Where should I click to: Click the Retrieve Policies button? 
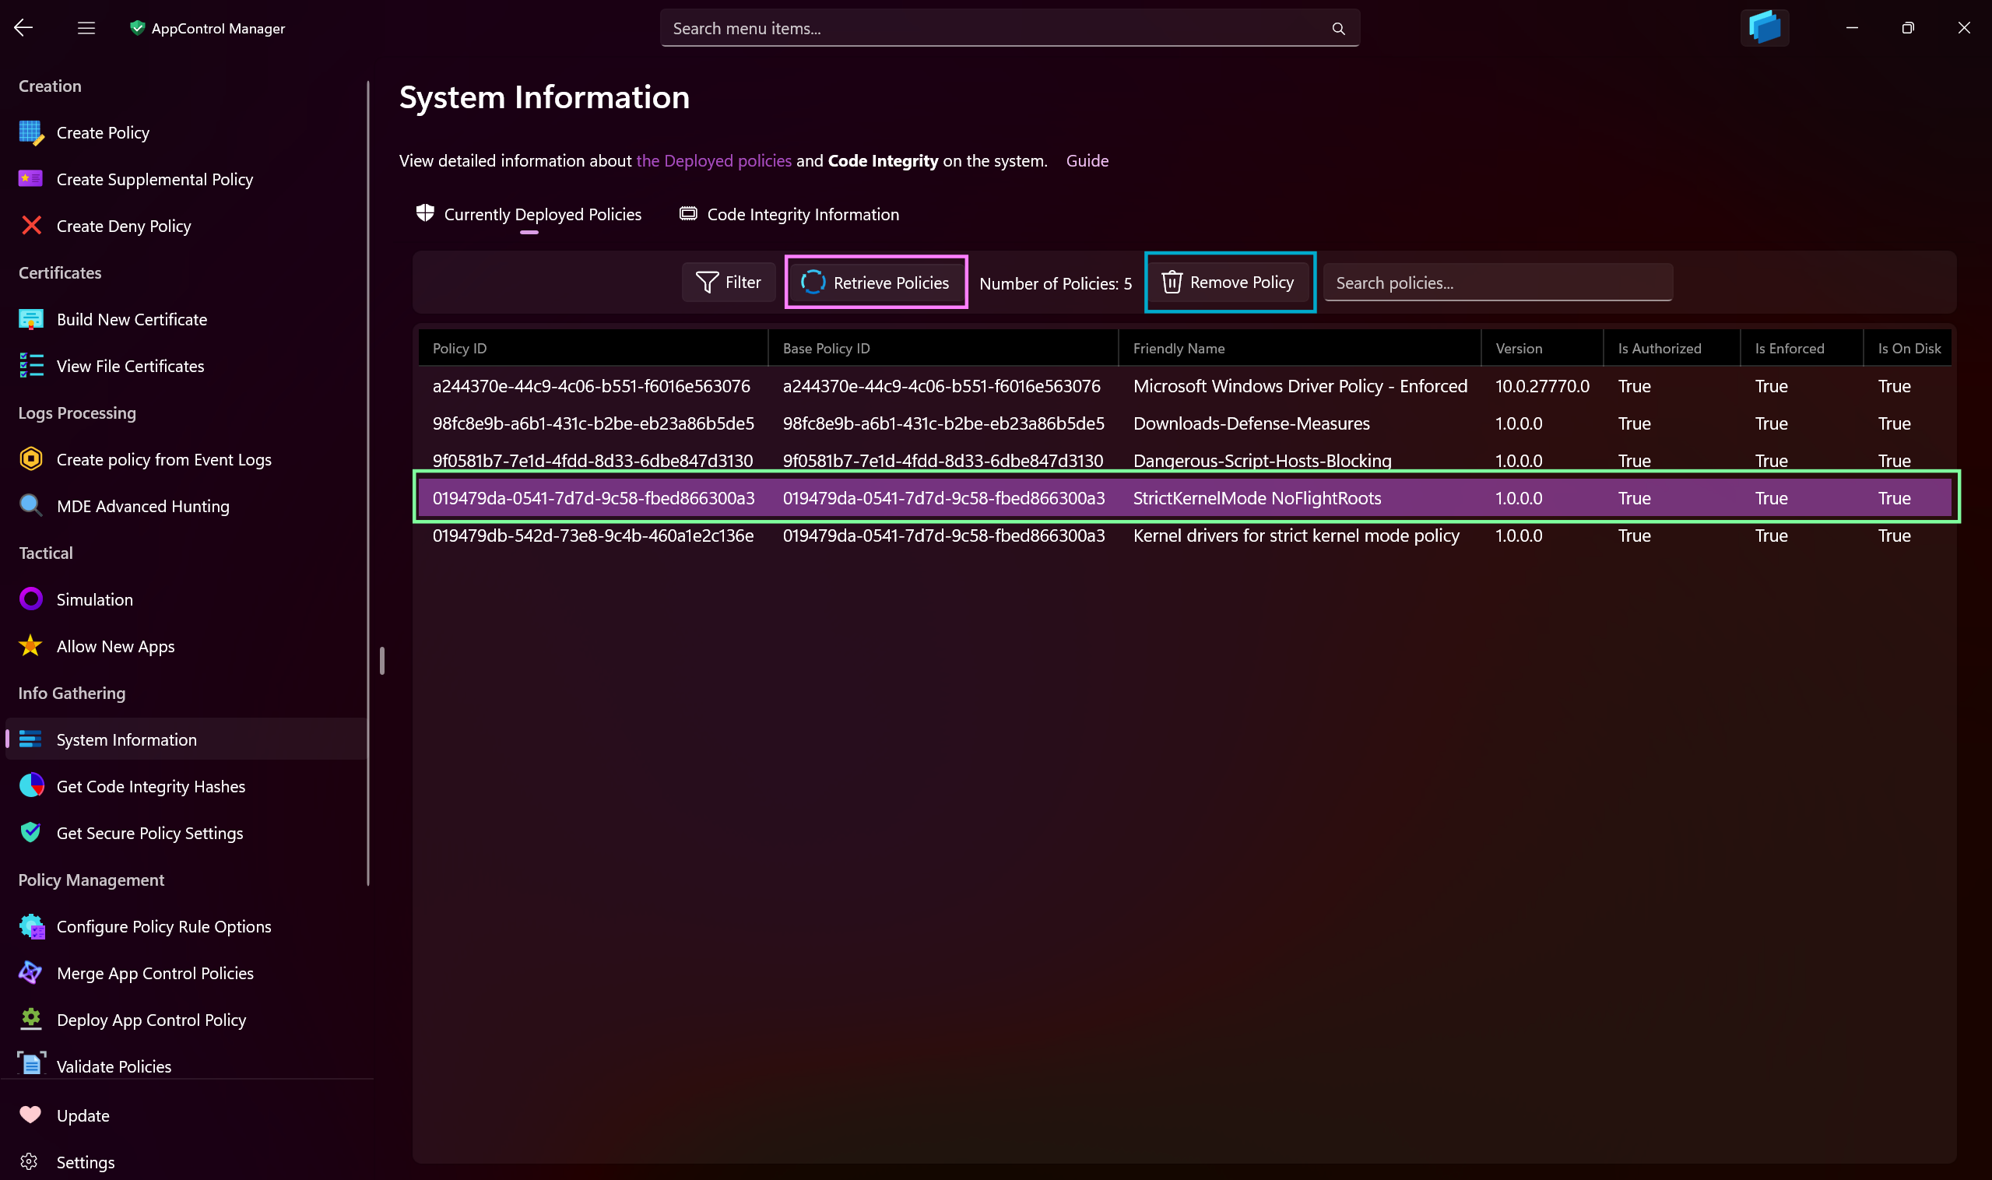pyautogui.click(x=875, y=281)
